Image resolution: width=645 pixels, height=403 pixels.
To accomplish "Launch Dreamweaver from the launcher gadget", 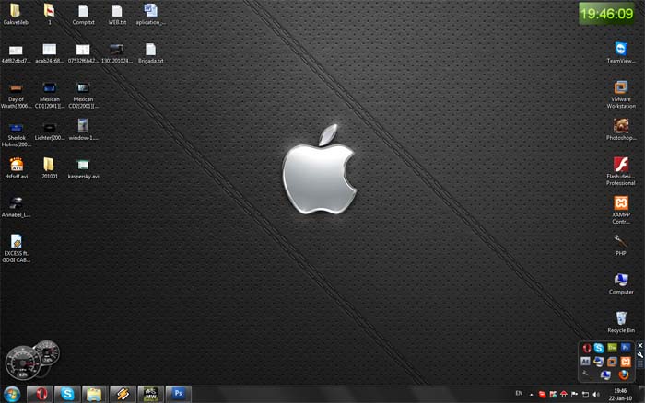I will 612,348.
